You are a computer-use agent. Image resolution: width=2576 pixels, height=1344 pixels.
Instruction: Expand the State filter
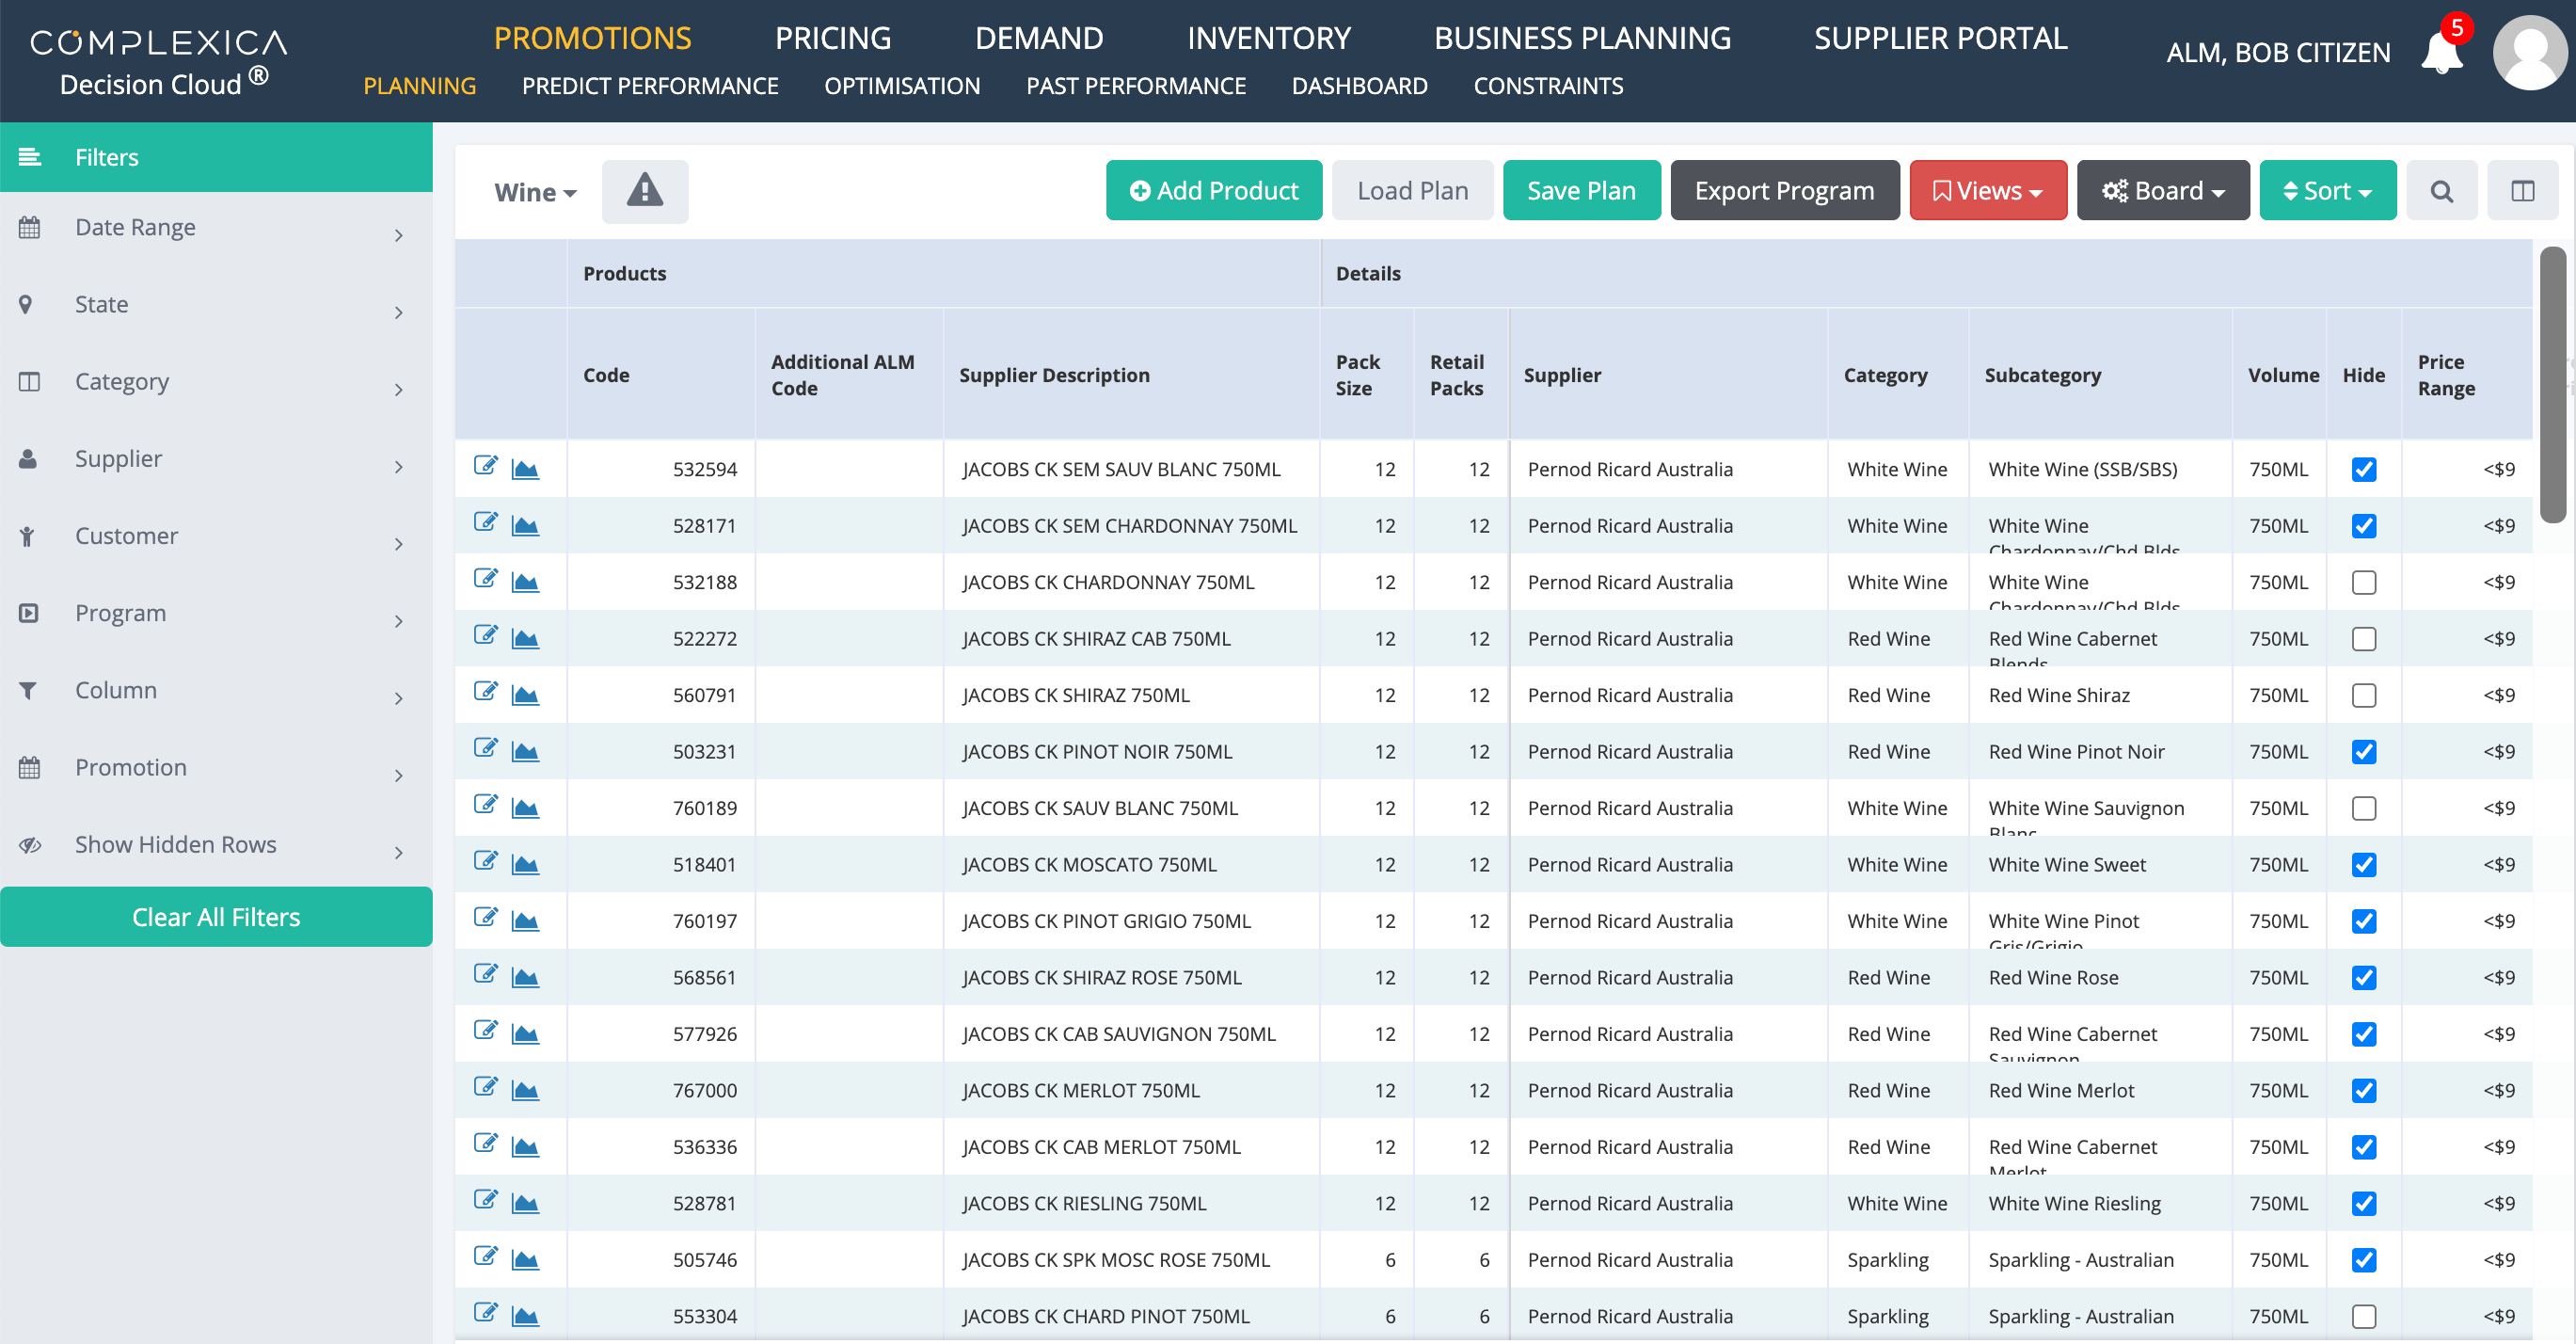tap(216, 305)
